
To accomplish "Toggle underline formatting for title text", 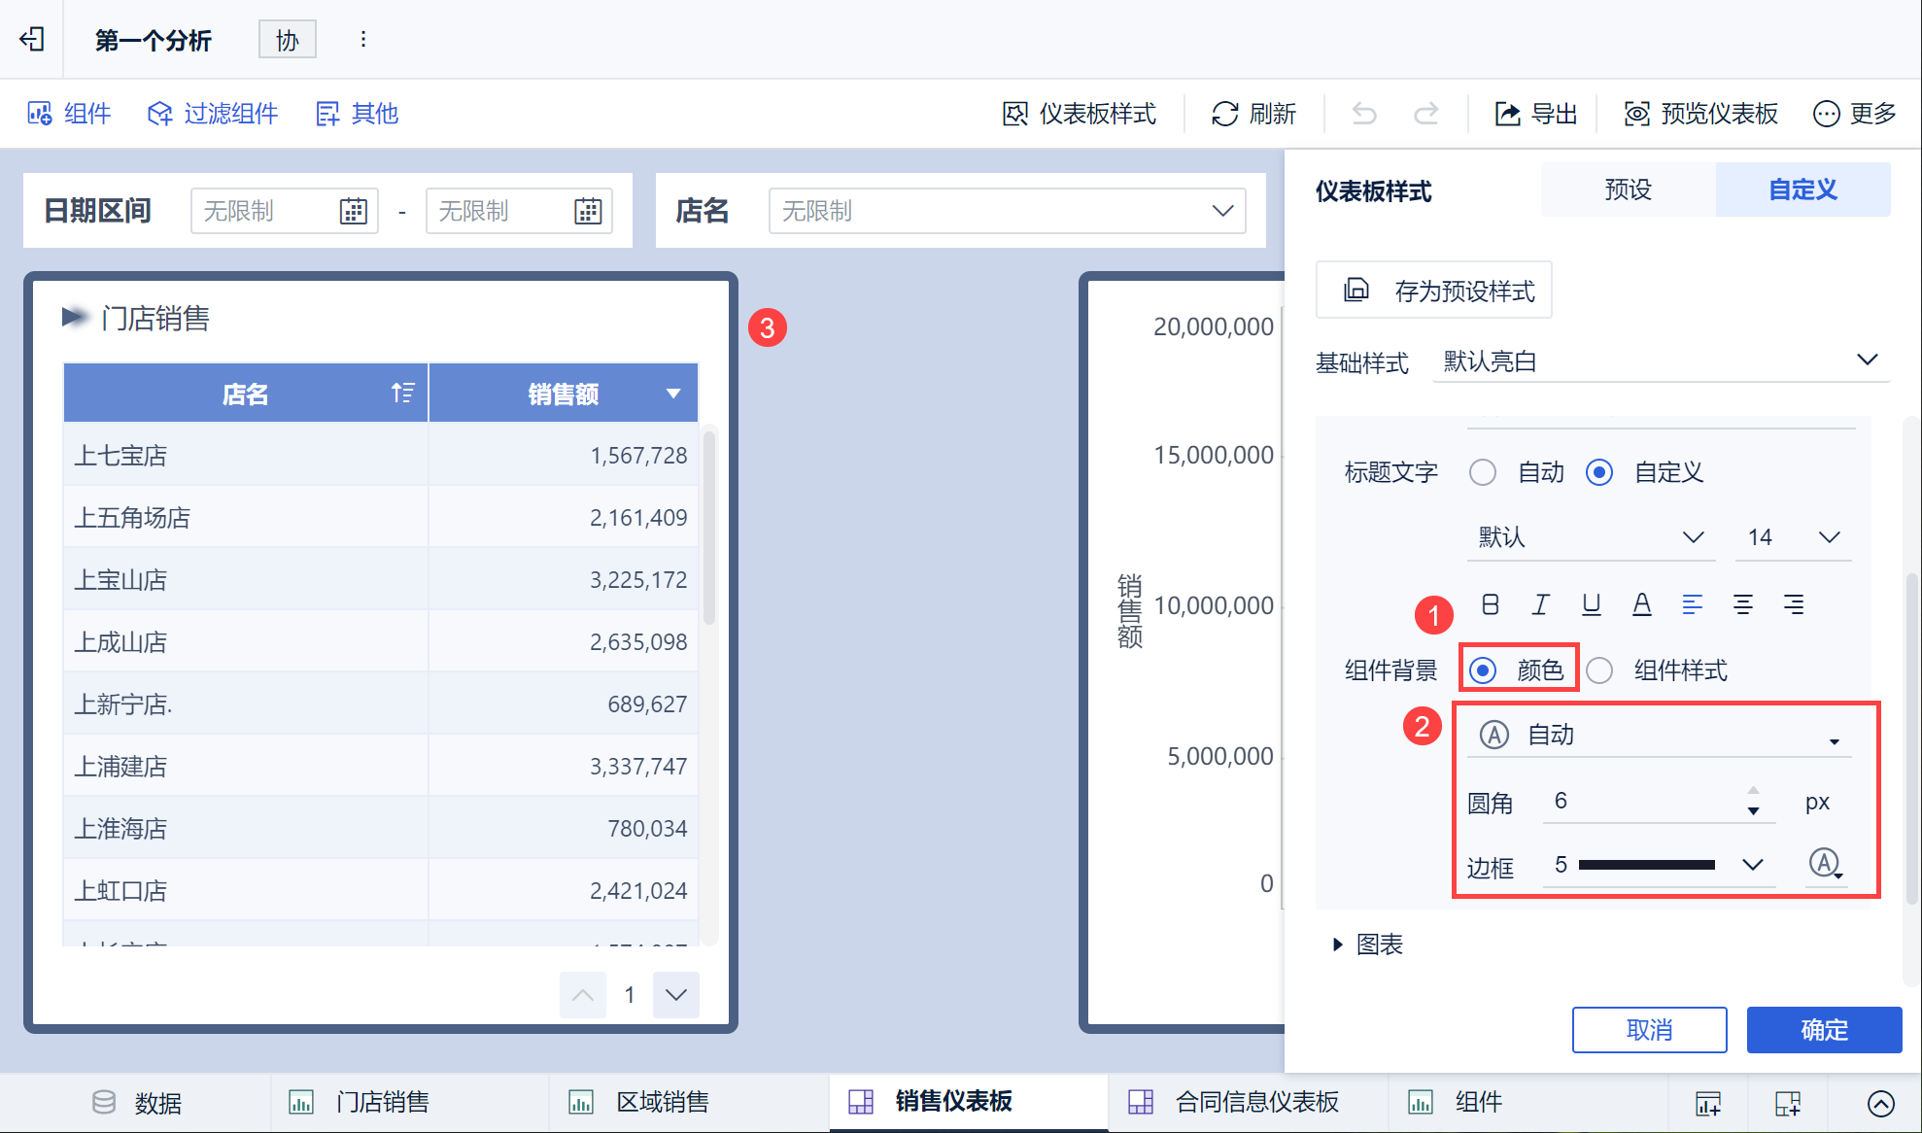I will click(1591, 604).
